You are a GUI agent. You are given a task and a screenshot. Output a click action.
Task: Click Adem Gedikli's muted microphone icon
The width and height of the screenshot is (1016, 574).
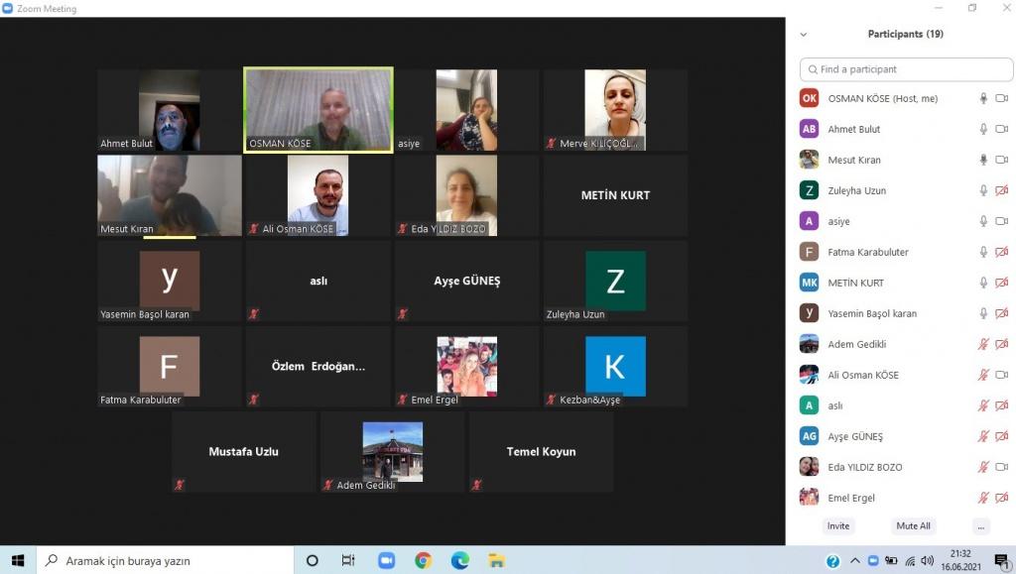click(x=983, y=344)
